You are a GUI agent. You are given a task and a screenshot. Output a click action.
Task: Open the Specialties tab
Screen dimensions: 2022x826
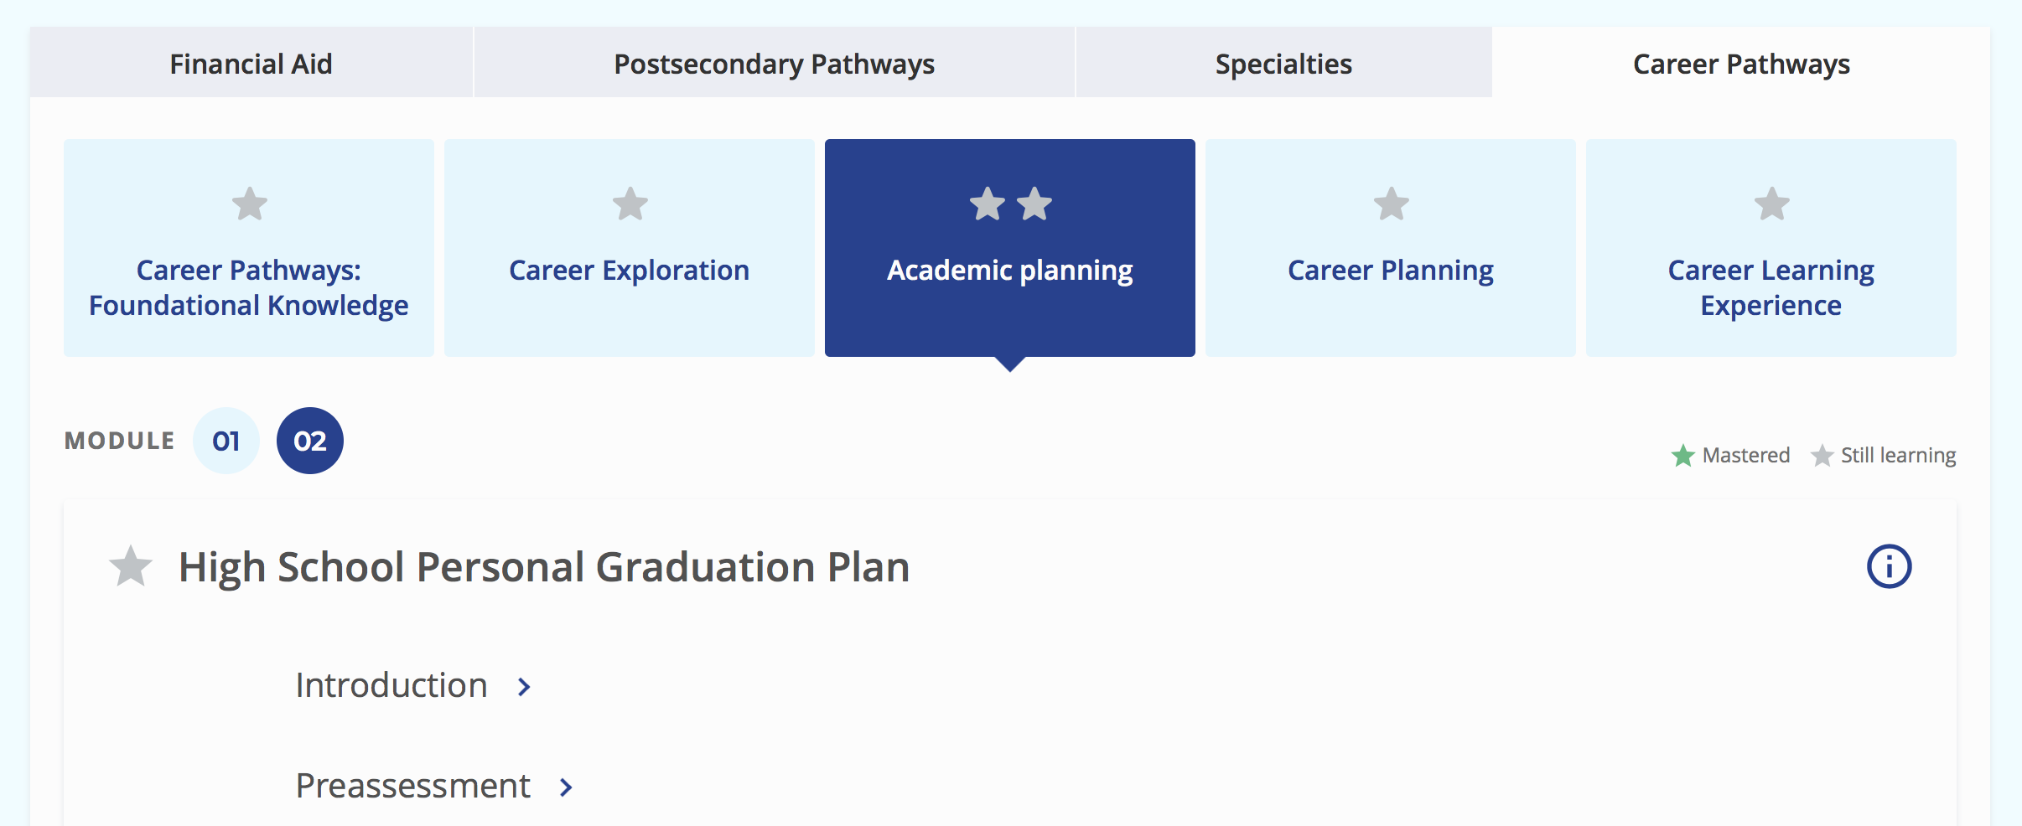(x=1283, y=63)
